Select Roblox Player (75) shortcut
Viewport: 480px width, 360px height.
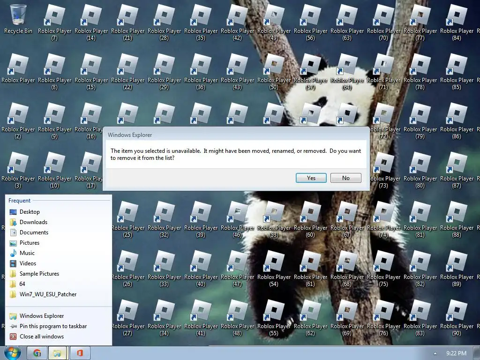pos(383,269)
